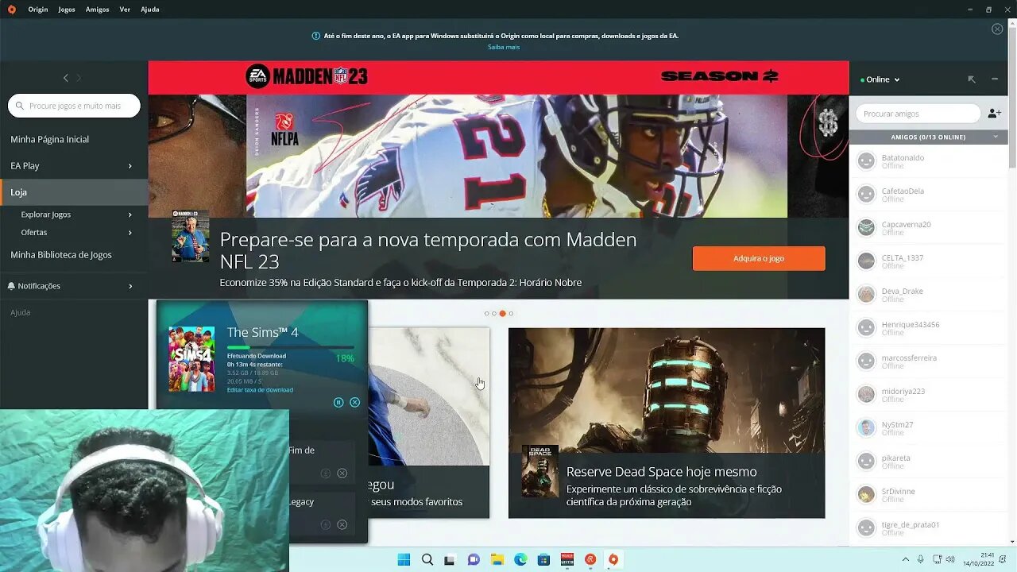Open Minha Biblioteca de Jogos
This screenshot has width=1017, height=572.
pyautogui.click(x=61, y=255)
